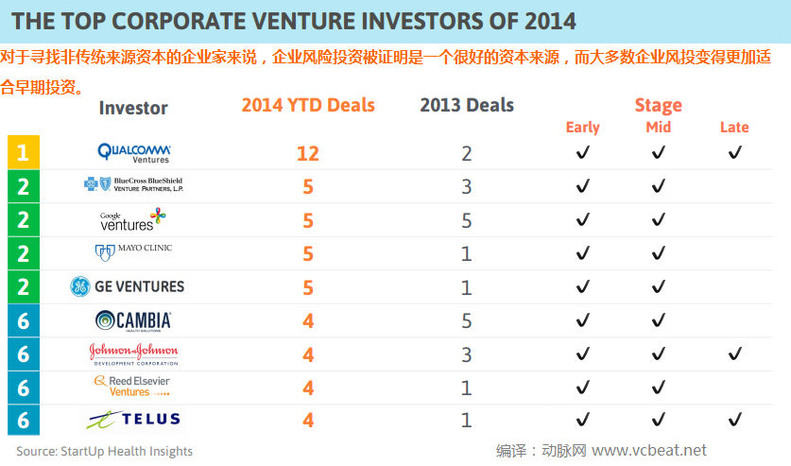This screenshot has height=466, width=791.
Task: Click the Mayo Clinic logo
Action: (x=133, y=251)
